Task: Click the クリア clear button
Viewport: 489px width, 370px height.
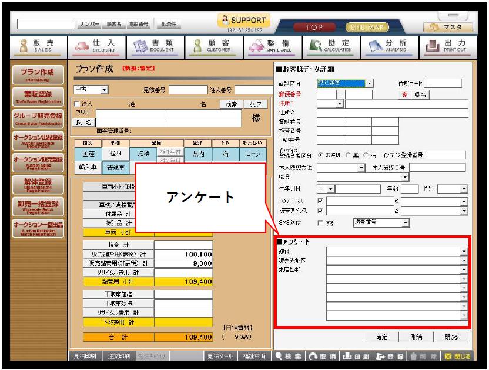Action: [256, 104]
